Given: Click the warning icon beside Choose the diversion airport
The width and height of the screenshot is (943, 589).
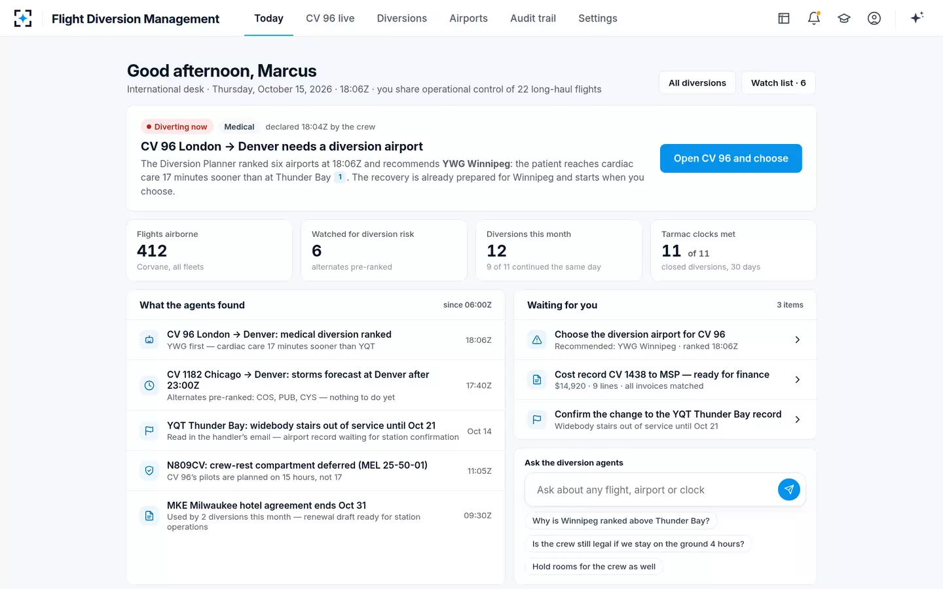Looking at the screenshot, I should pyautogui.click(x=537, y=340).
